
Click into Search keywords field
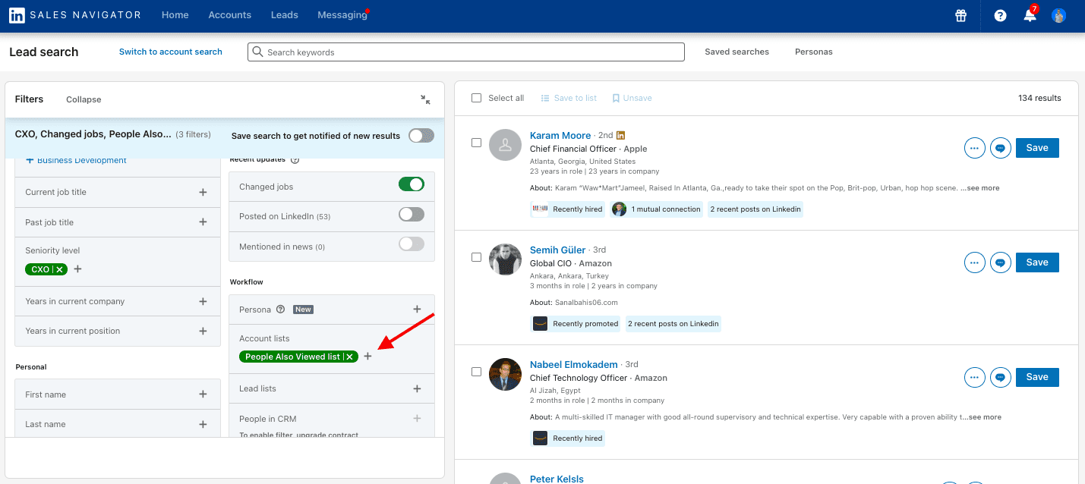point(466,52)
